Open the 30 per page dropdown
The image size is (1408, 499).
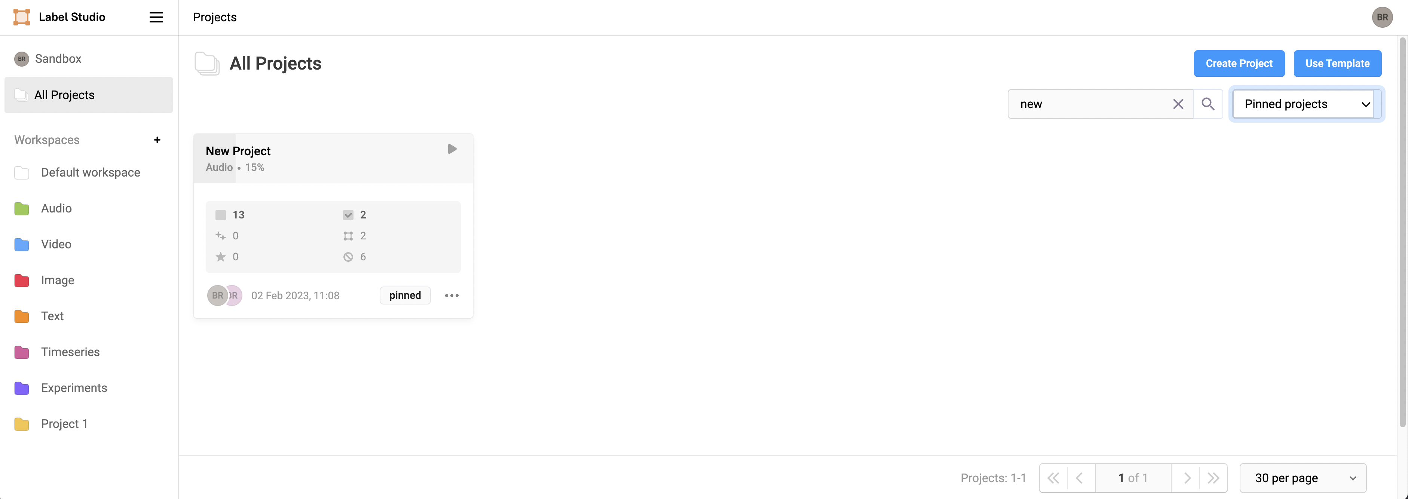1303,478
